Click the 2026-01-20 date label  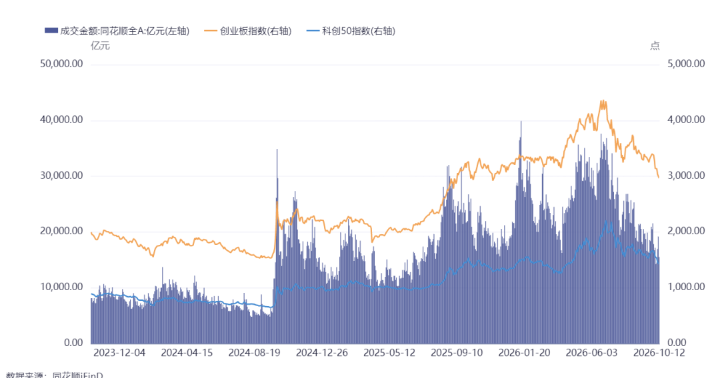pyautogui.click(x=525, y=353)
